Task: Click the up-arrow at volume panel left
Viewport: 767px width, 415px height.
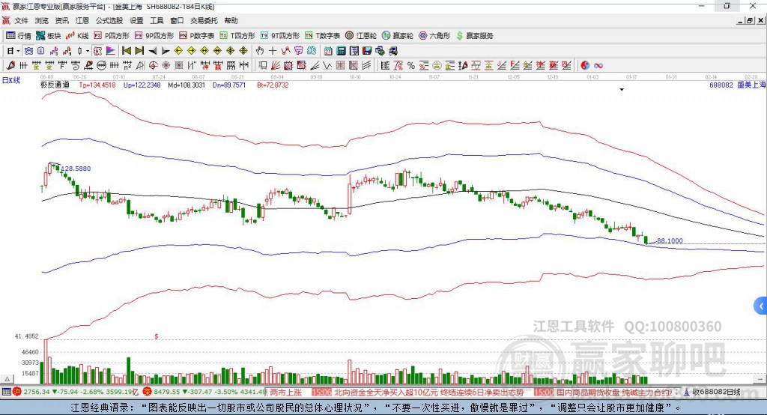Action: 7,379
